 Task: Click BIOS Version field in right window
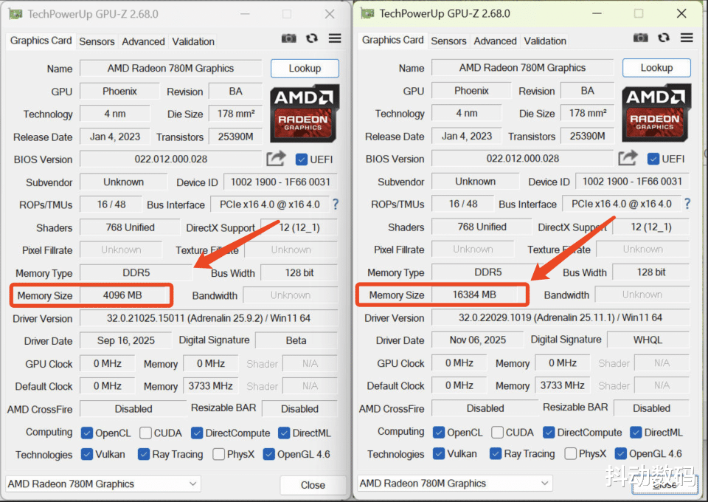pyautogui.click(x=522, y=159)
